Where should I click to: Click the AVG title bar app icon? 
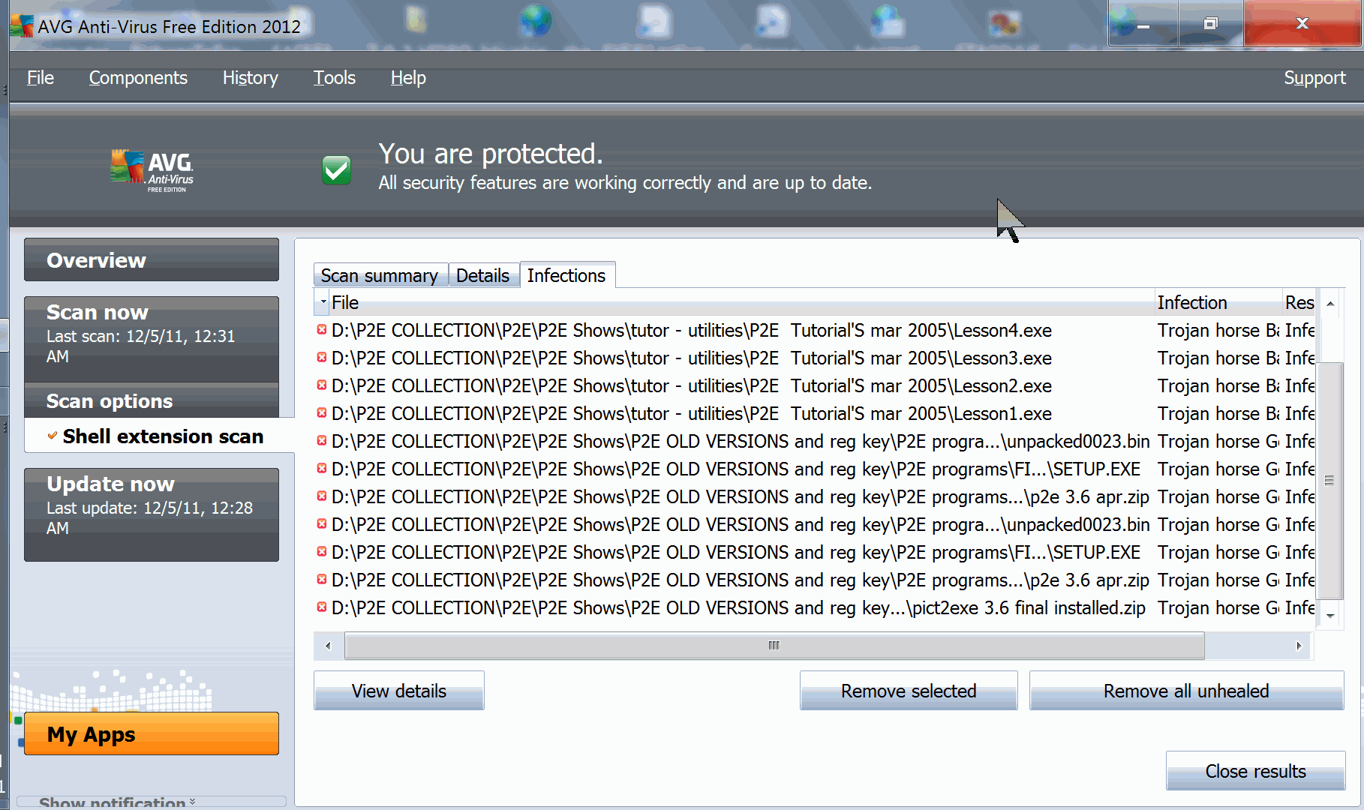click(x=21, y=26)
